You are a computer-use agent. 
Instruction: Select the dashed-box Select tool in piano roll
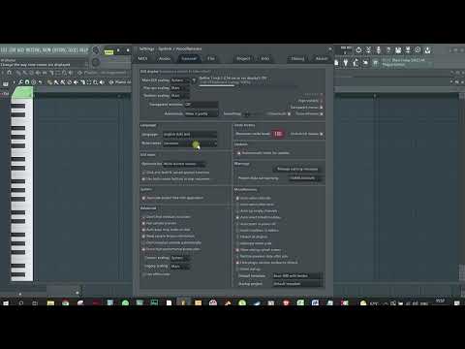coord(89,82)
